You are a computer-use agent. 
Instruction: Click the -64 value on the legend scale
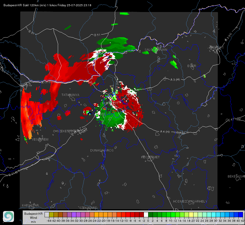[x=49, y=221]
